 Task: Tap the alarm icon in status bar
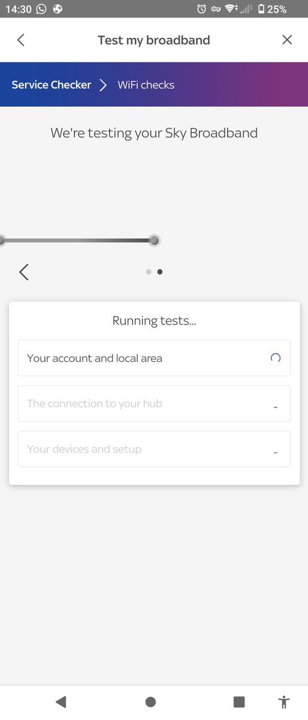coord(201,9)
